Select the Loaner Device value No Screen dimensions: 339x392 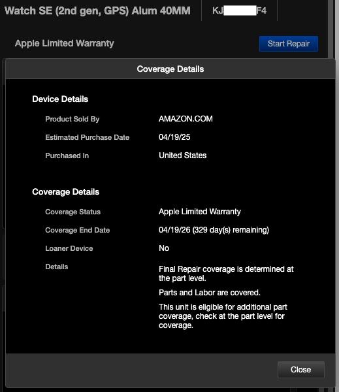164,248
